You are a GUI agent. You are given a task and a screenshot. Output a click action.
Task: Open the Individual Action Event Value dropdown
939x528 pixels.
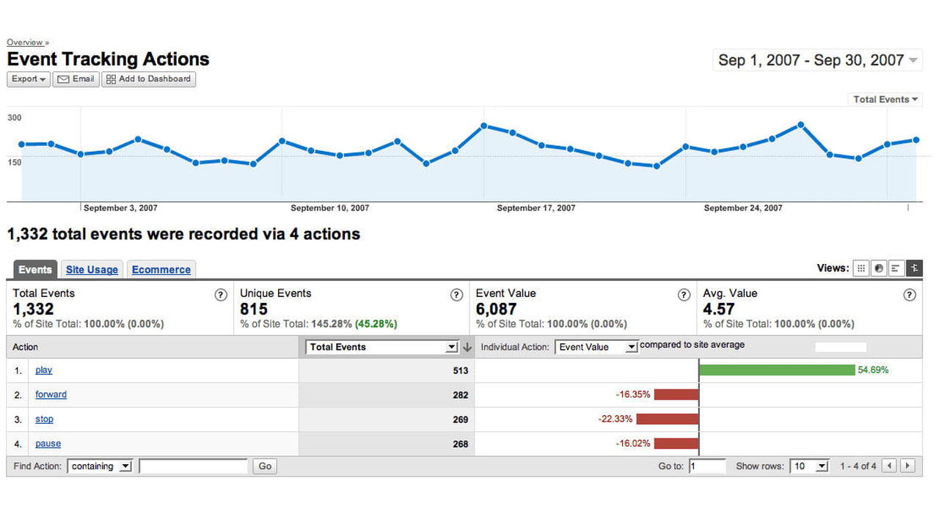click(596, 348)
